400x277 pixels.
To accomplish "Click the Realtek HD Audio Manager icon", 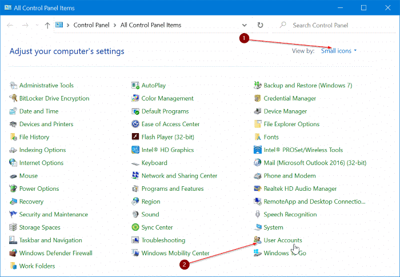I will click(x=258, y=188).
